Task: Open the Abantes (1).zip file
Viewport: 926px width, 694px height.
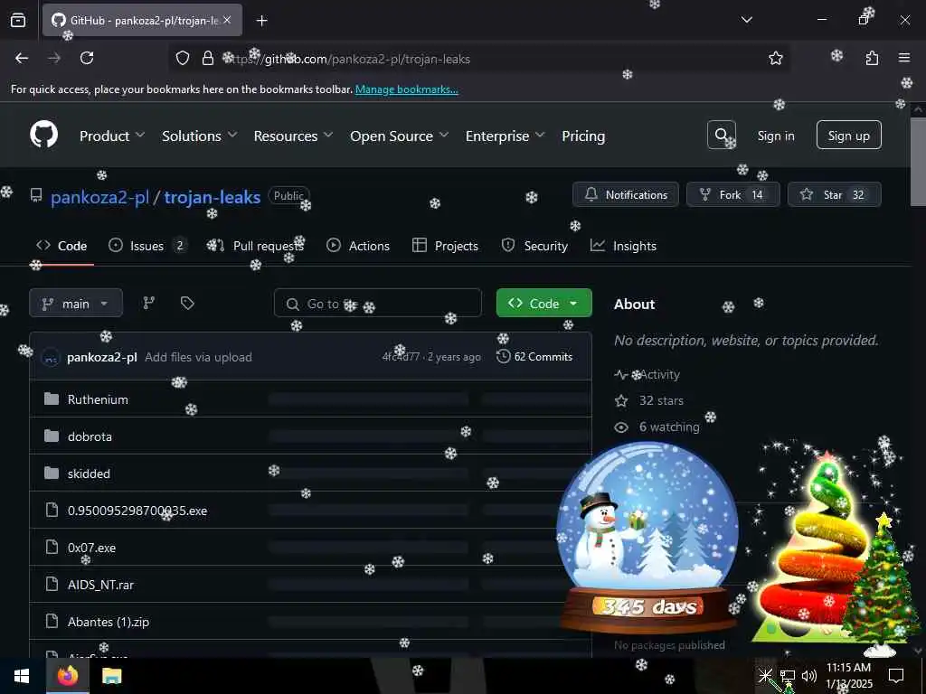Action: pyautogui.click(x=109, y=622)
